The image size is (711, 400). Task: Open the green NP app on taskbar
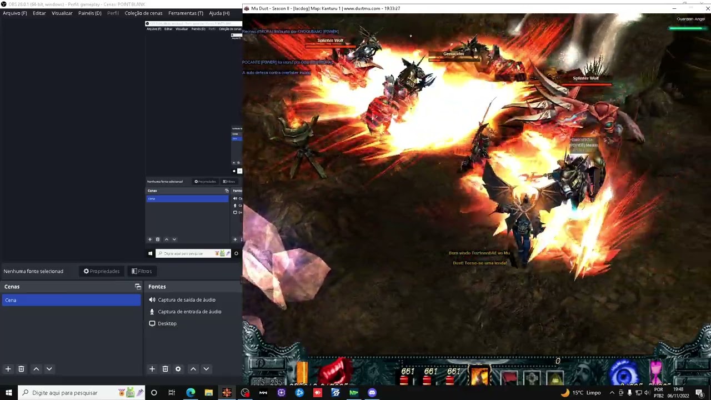click(354, 393)
